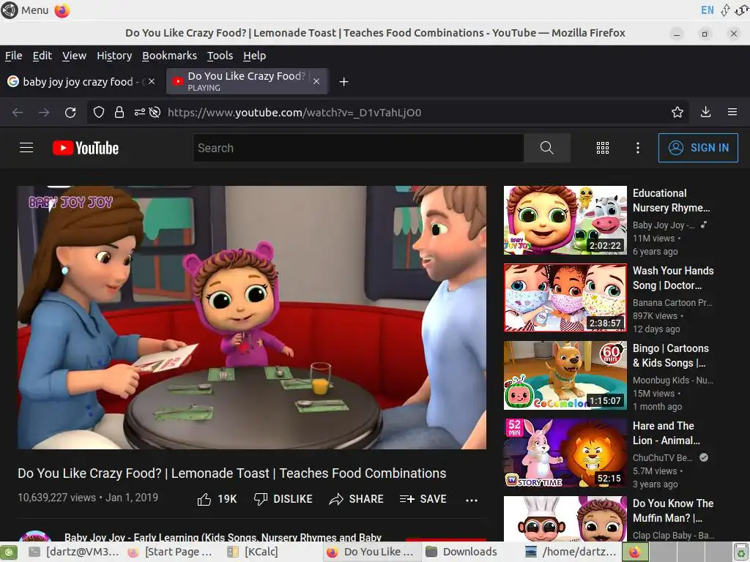Click Wash Your Hands Song title
The width and height of the screenshot is (750, 562).
click(673, 277)
